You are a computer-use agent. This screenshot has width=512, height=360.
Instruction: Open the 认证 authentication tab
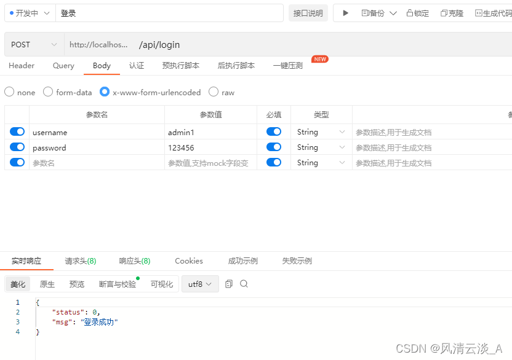[x=137, y=66]
